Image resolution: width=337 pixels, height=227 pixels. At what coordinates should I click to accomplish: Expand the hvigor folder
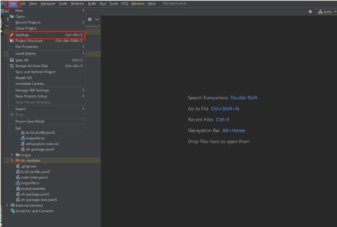[12, 154]
